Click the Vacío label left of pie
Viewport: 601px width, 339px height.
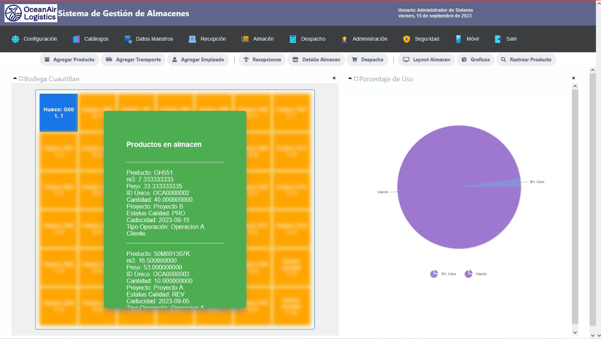pos(382,192)
